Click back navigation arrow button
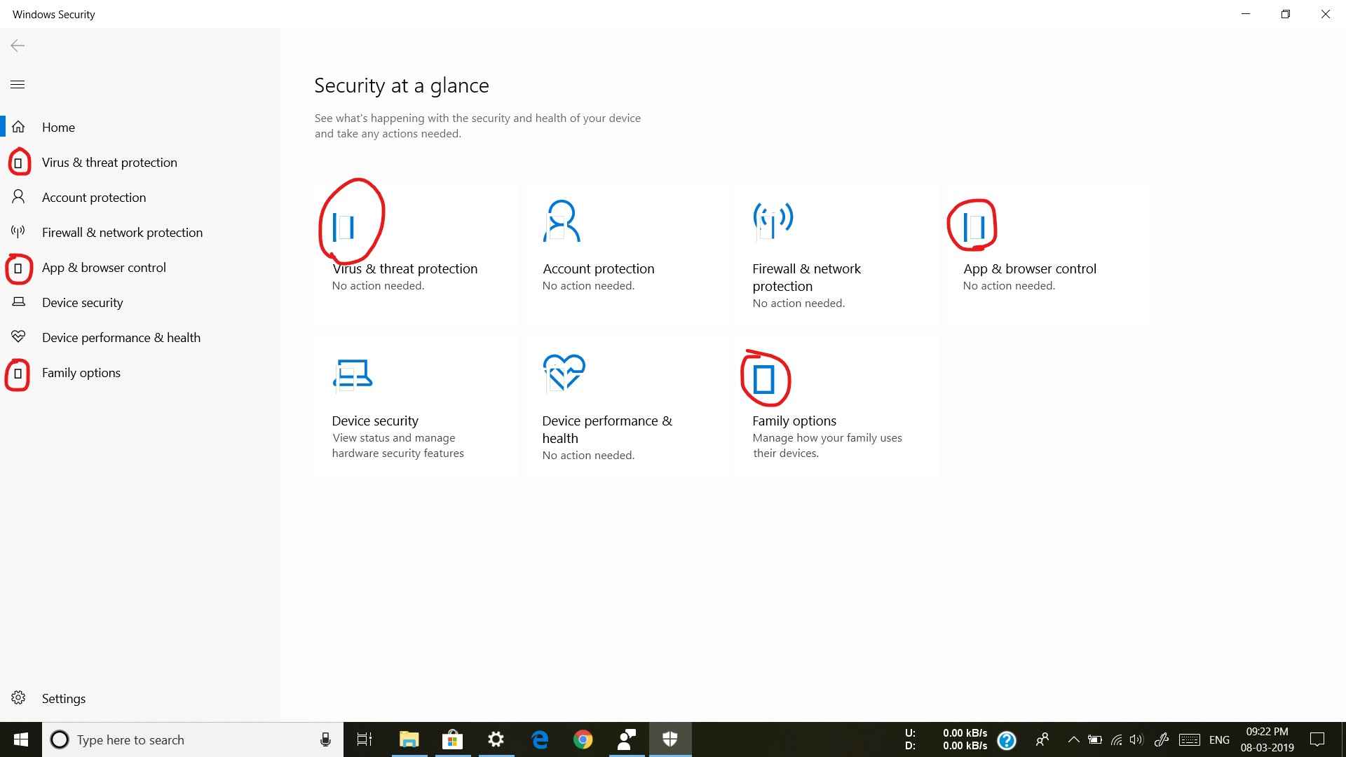1346x757 pixels. (18, 44)
